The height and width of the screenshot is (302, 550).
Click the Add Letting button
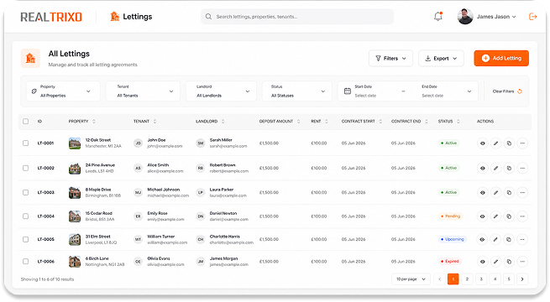tap(501, 58)
